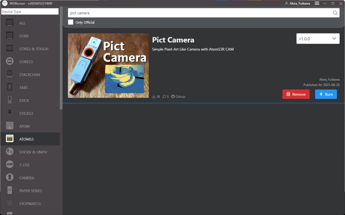This screenshot has width=345, height=215.
Task: Choose the STICK device icon
Action: point(10,100)
